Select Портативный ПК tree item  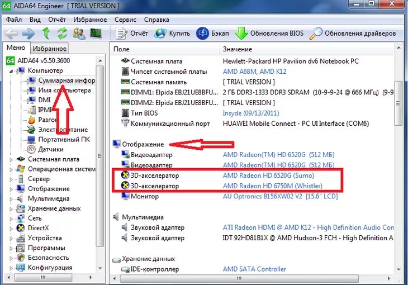coord(64,139)
